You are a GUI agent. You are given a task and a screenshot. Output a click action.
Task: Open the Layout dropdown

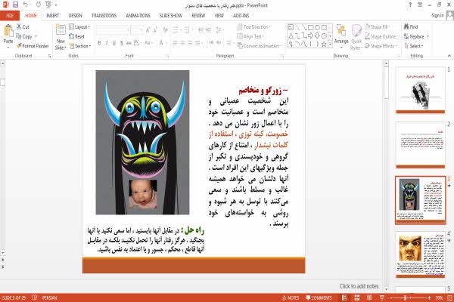79,27
